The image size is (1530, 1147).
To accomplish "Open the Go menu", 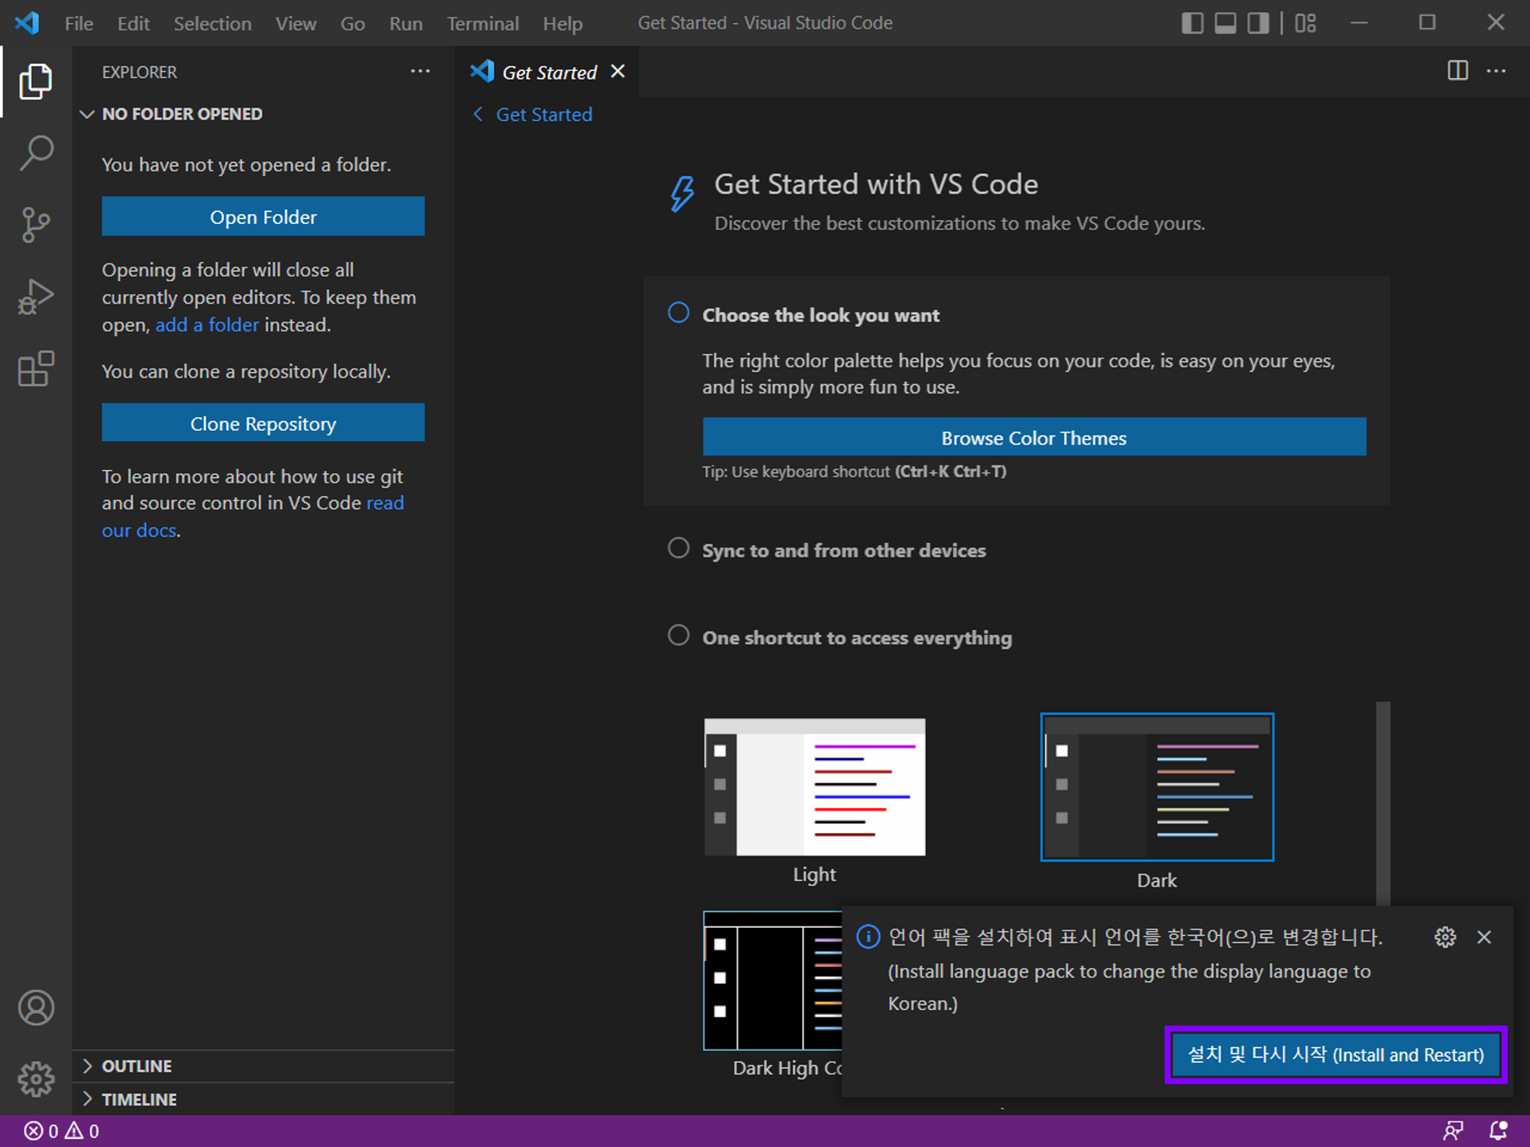I will [x=352, y=23].
